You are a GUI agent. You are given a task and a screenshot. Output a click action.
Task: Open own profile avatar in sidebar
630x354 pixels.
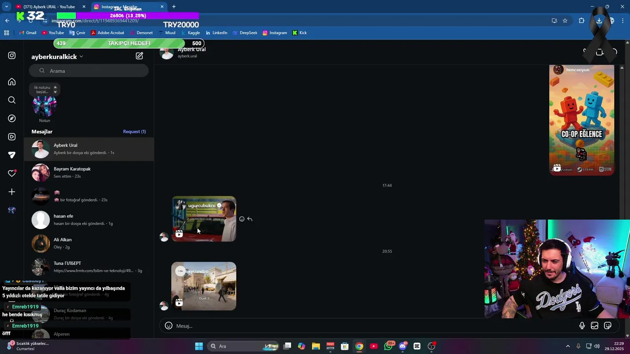point(12,210)
